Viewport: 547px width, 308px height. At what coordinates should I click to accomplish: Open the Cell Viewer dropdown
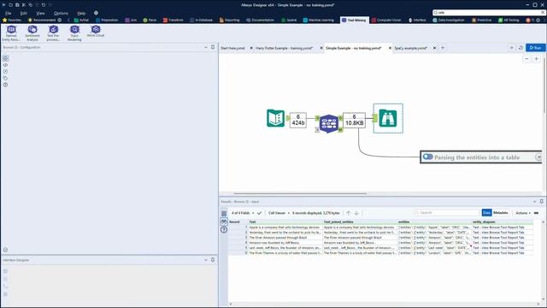click(279, 213)
